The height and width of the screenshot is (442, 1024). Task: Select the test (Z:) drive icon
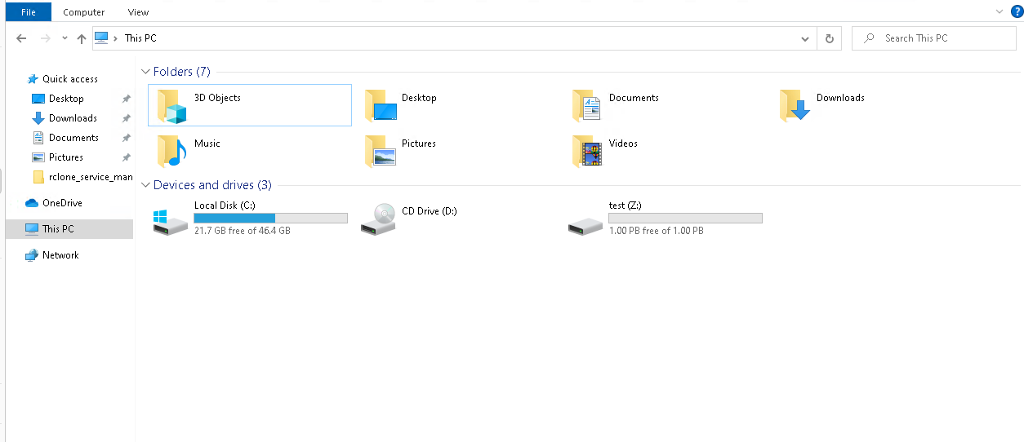click(585, 225)
